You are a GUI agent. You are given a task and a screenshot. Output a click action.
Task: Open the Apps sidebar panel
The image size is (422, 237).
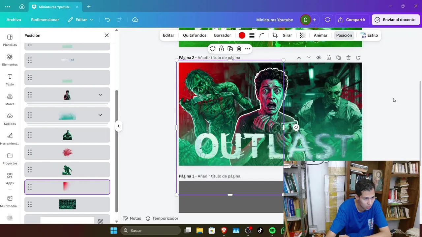coord(10,179)
